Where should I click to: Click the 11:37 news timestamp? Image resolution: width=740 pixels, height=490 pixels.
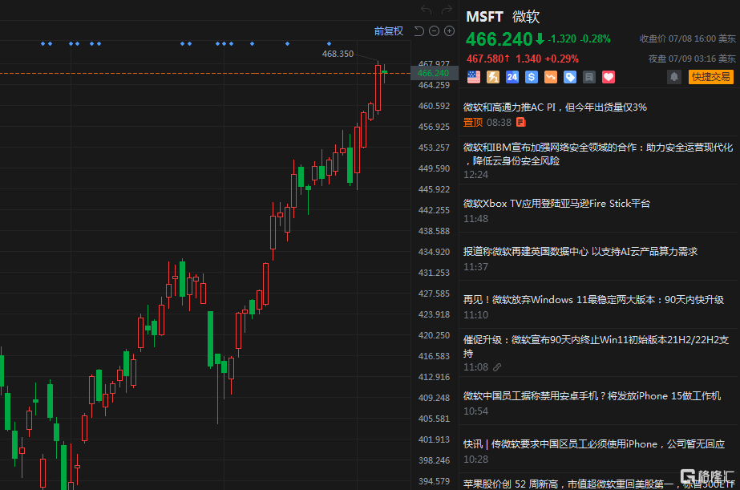tap(475, 267)
